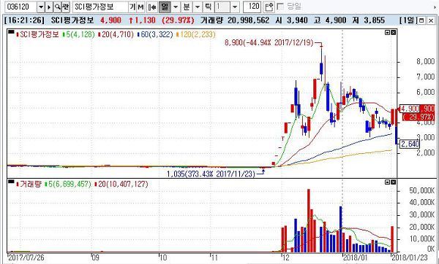Click the black handle of volume pane legend
This screenshot has width=439, height=264.
tap(11, 182)
